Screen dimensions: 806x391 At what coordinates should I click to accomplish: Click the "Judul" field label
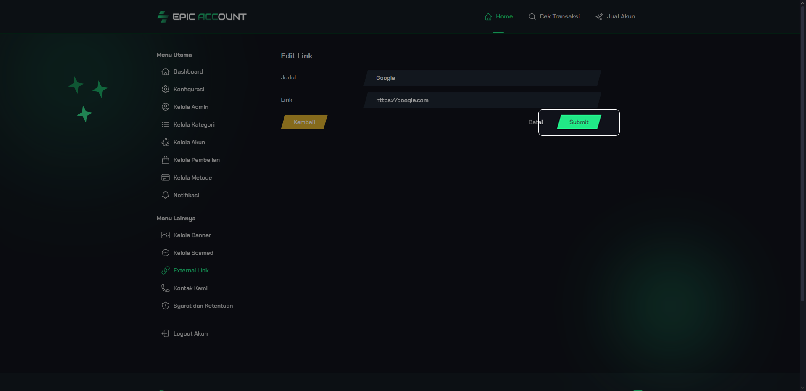click(x=288, y=77)
